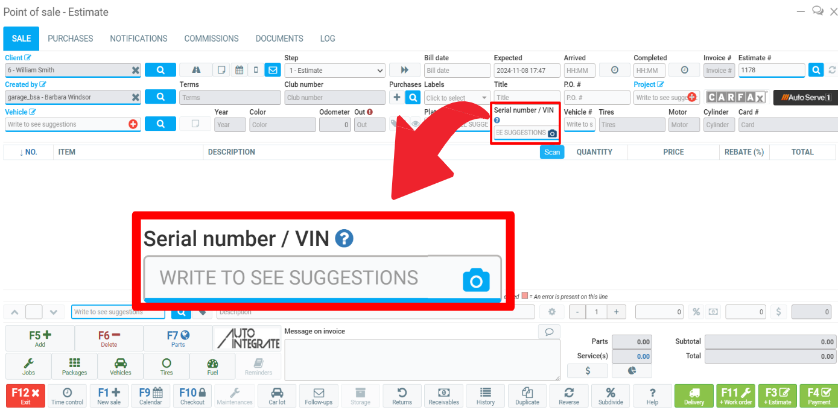Screen dimensions: 838x410
Task: Click the Duplicate sale icon
Action: pyautogui.click(x=527, y=396)
